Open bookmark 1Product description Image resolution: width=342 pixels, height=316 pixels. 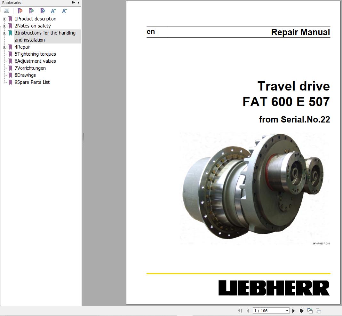35,19
